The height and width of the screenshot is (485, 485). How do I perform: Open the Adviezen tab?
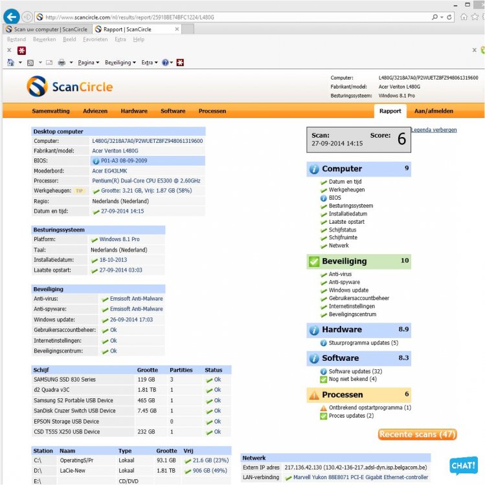coord(95,111)
